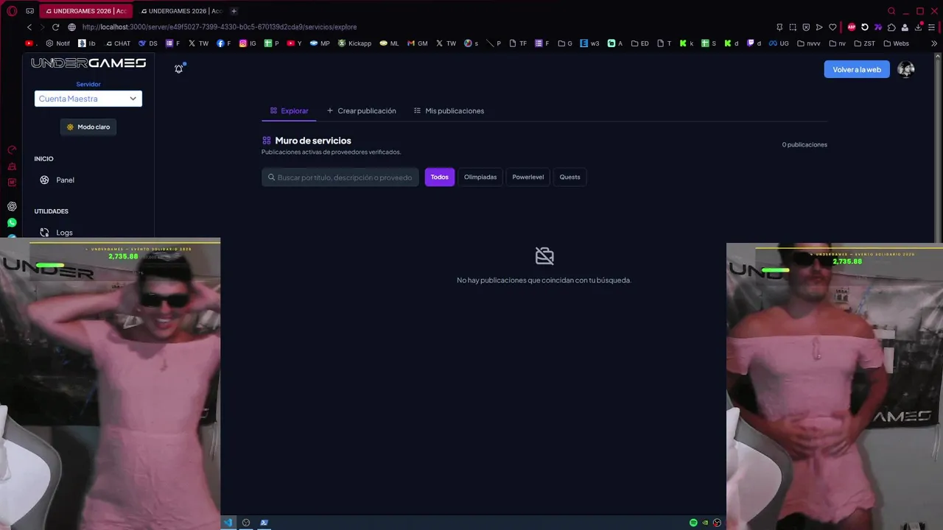Switch to the Mis publicaciones tab
Screen dimensions: 943x530
[x=449, y=110]
